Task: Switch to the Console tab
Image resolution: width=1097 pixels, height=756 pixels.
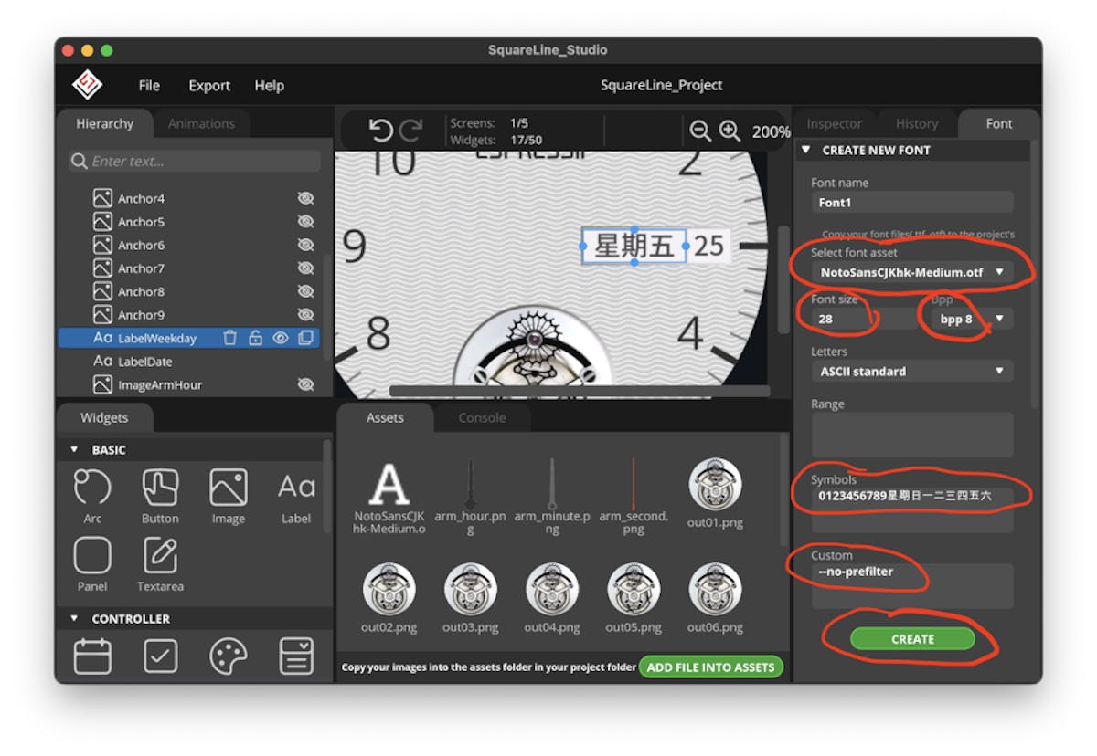Action: pos(482,417)
